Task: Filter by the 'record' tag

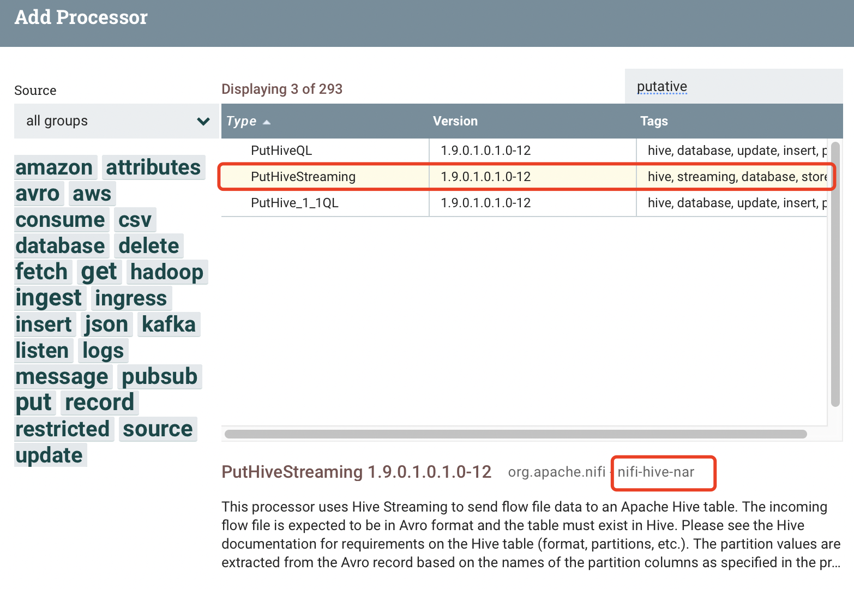Action: coord(100,403)
